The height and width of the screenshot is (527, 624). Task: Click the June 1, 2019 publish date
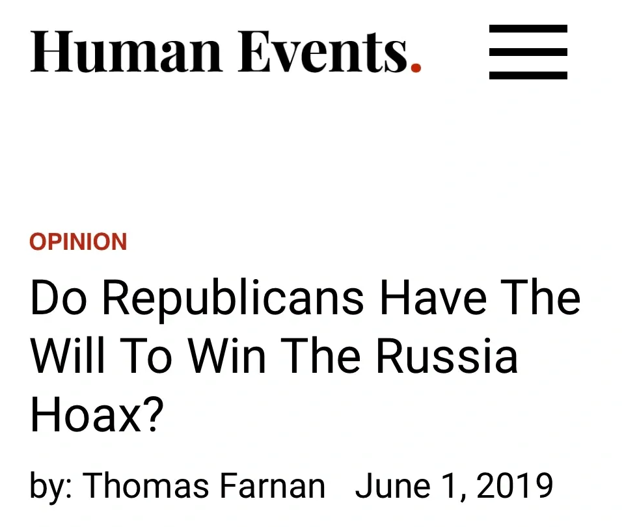pyautogui.click(x=454, y=486)
